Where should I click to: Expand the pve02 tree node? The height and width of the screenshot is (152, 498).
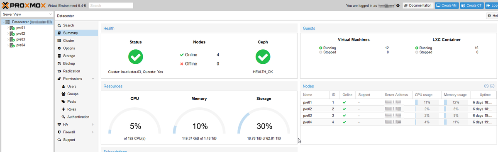(x=8, y=34)
